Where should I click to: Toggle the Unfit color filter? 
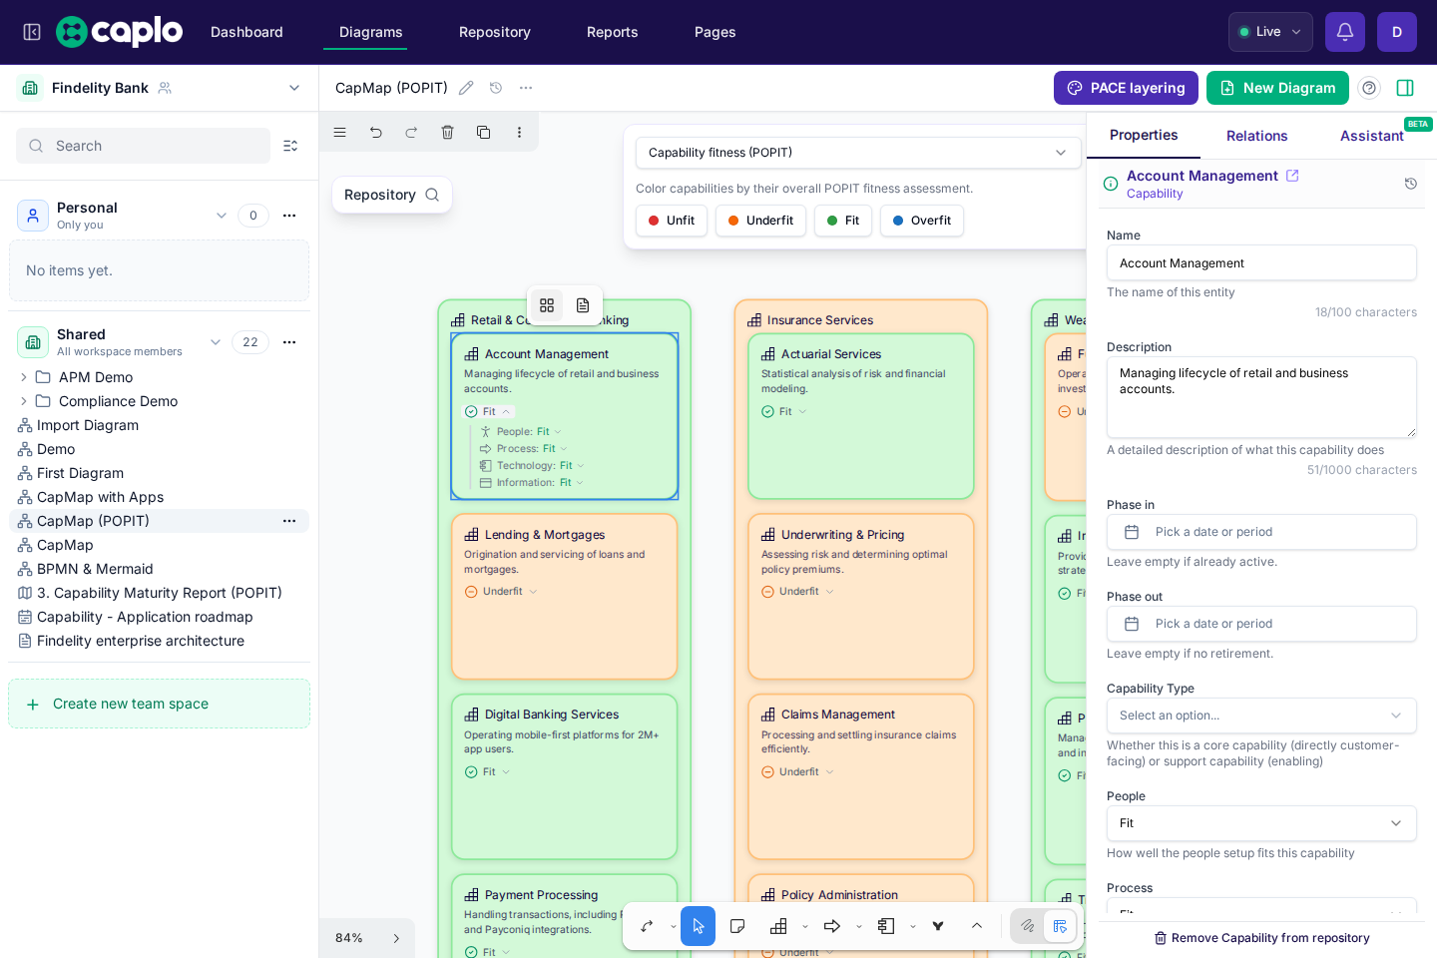click(x=672, y=221)
